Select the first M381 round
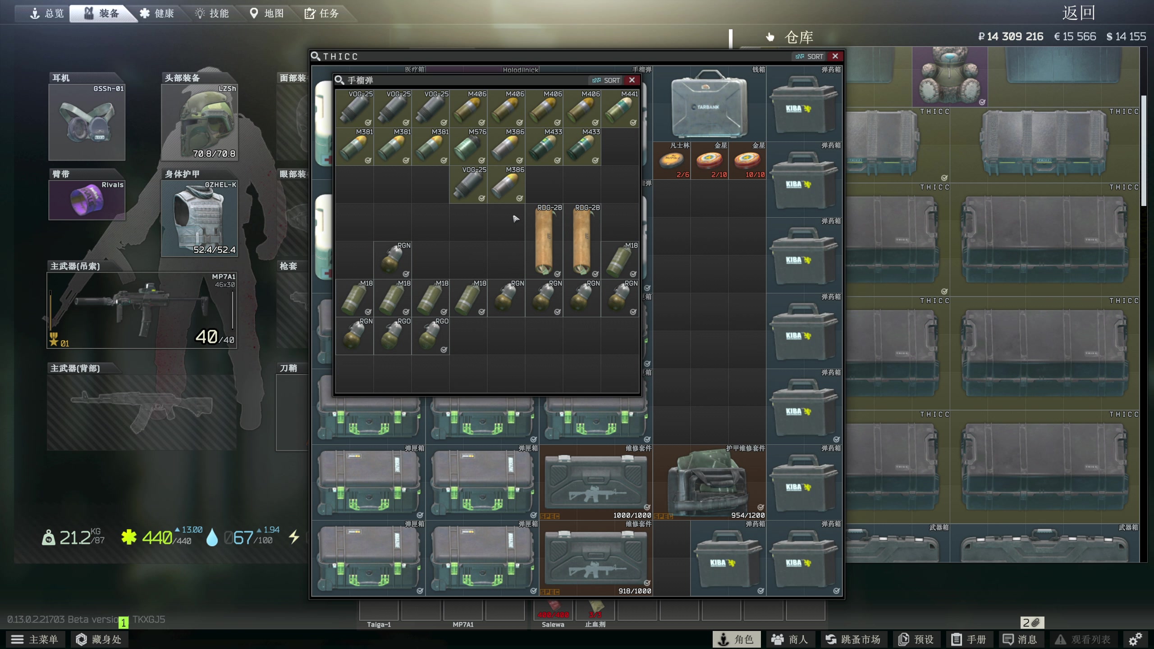The height and width of the screenshot is (649, 1154). coord(355,146)
